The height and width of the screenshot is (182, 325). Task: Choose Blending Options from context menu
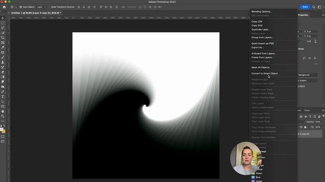(x=262, y=12)
